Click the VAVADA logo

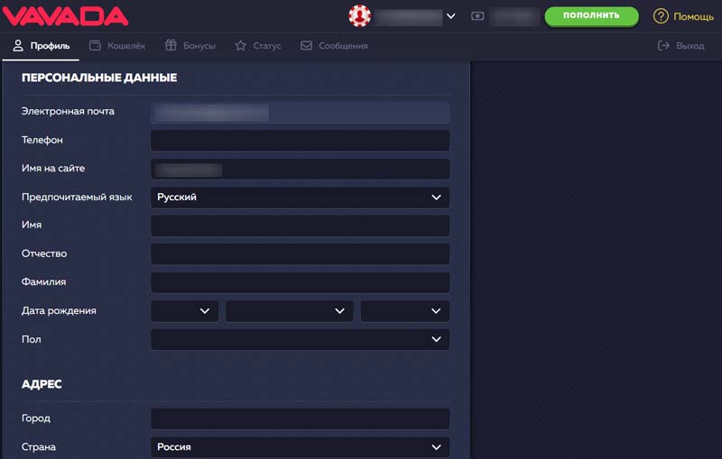64,15
